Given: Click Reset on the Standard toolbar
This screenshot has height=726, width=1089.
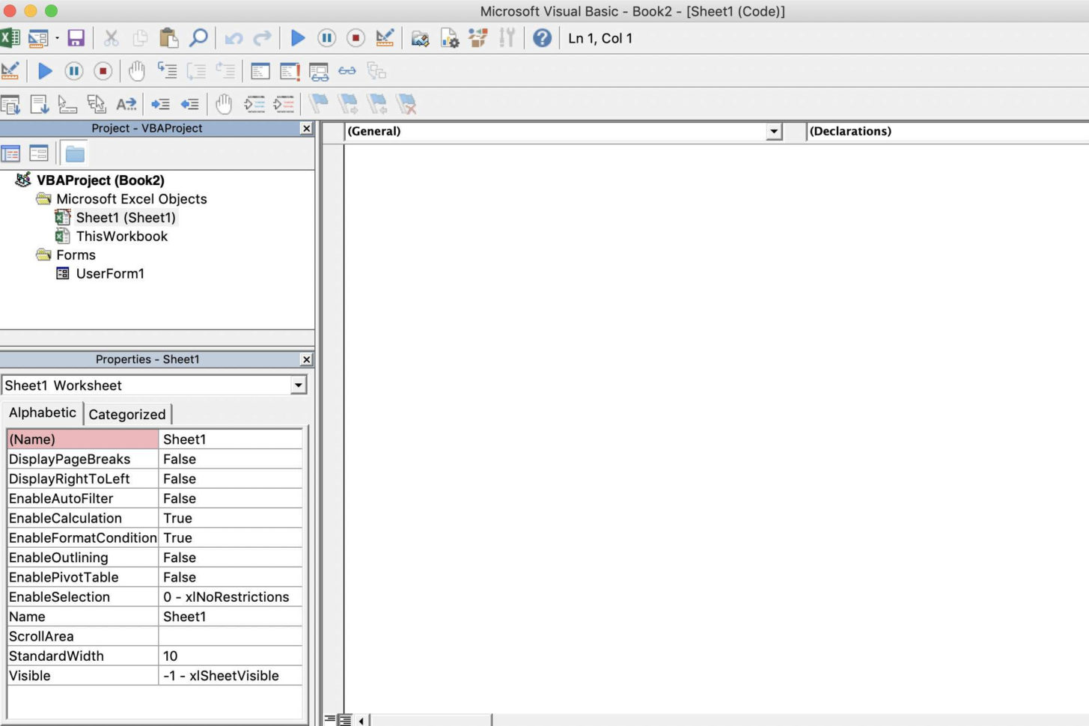Looking at the screenshot, I should pos(356,37).
